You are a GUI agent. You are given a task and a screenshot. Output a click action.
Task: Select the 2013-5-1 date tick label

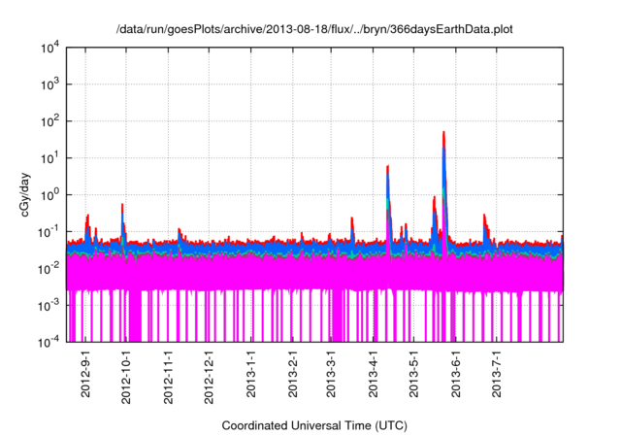pyautogui.click(x=413, y=376)
